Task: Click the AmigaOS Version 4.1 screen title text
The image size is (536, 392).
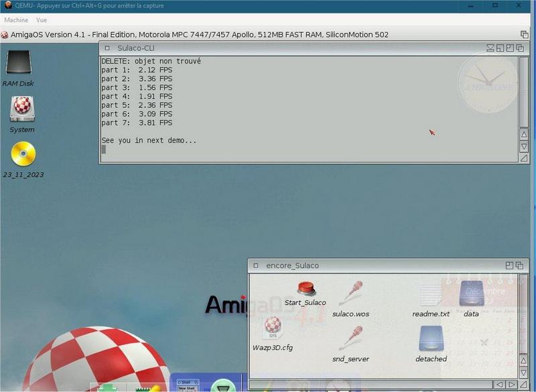Action: pyautogui.click(x=200, y=35)
